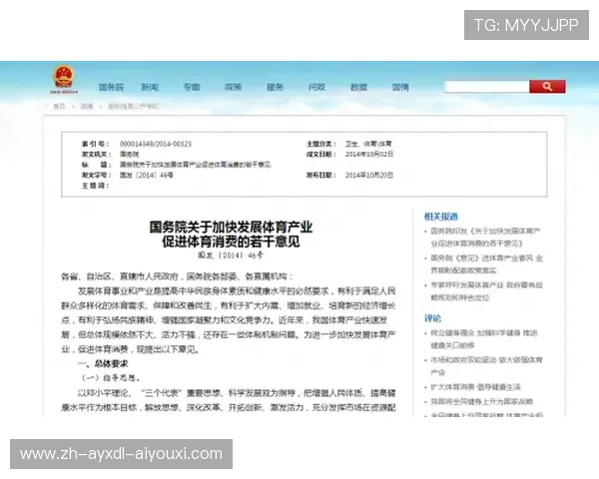Click the 评论 section heading
599x479 pixels.
(x=432, y=318)
